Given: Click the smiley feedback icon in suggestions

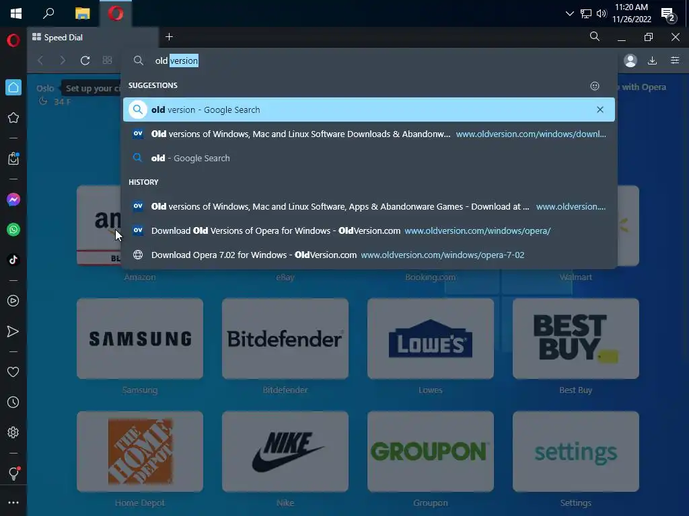Looking at the screenshot, I should point(595,86).
